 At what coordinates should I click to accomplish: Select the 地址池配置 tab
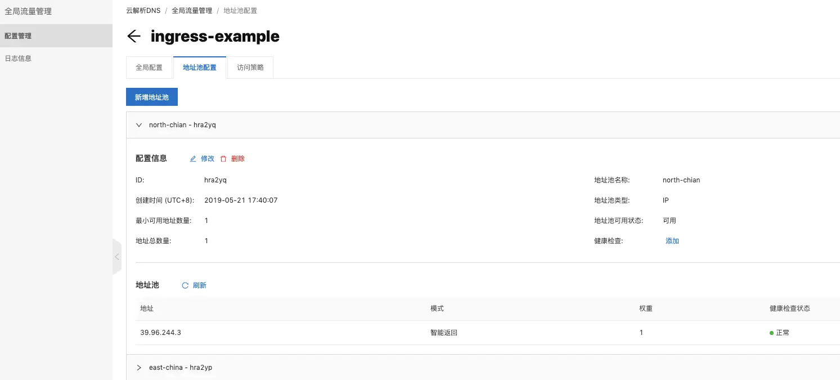200,68
